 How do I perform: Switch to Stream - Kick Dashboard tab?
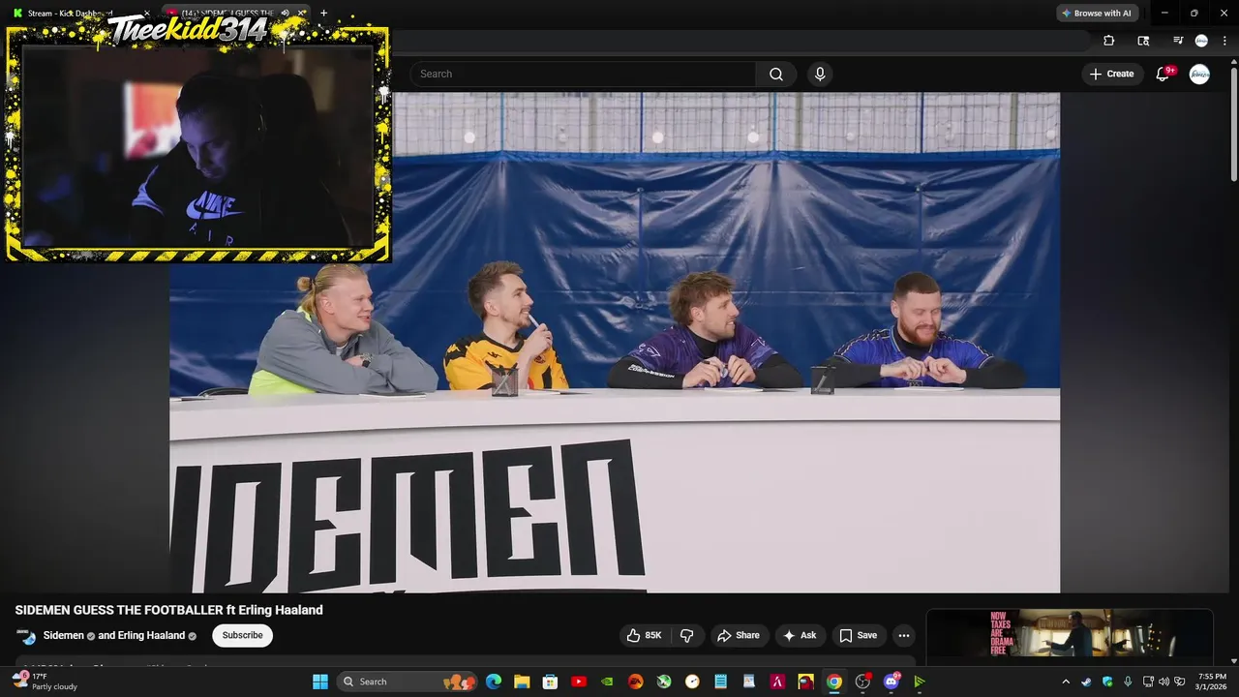[x=79, y=13]
